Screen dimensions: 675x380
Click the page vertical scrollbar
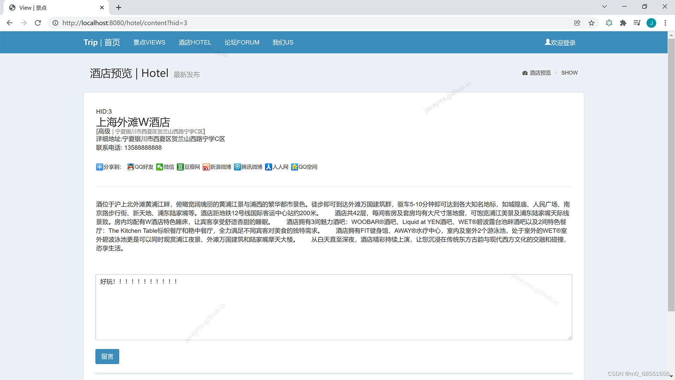[x=671, y=175]
